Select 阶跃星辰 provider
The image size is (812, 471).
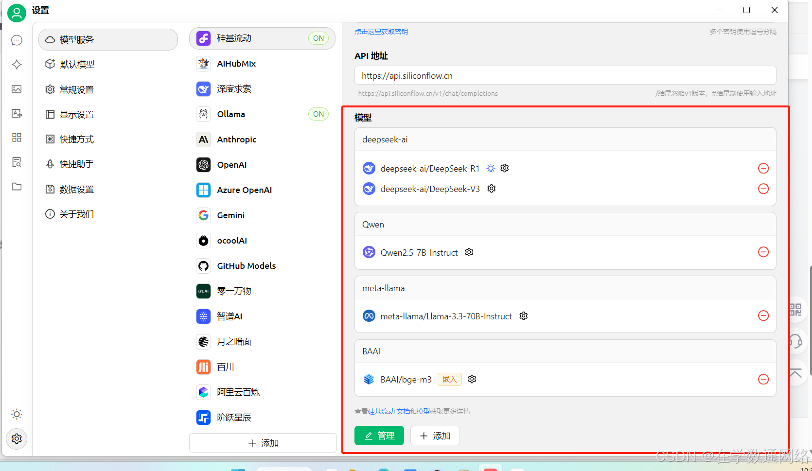(263, 418)
